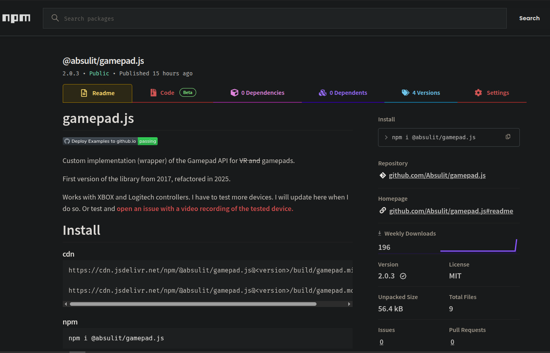This screenshot has width=550, height=353.
Task: Click the npm i command in readme code block
Action: [116, 338]
